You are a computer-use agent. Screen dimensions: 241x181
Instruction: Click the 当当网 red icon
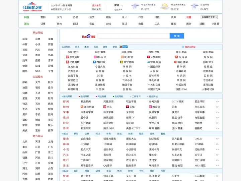click(176, 57)
